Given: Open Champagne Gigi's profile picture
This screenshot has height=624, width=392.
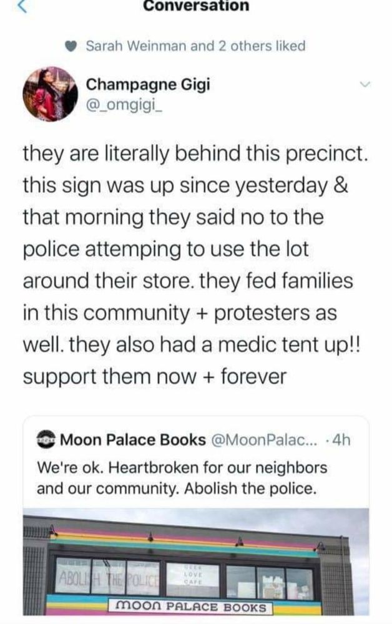Looking at the screenshot, I should click(51, 94).
